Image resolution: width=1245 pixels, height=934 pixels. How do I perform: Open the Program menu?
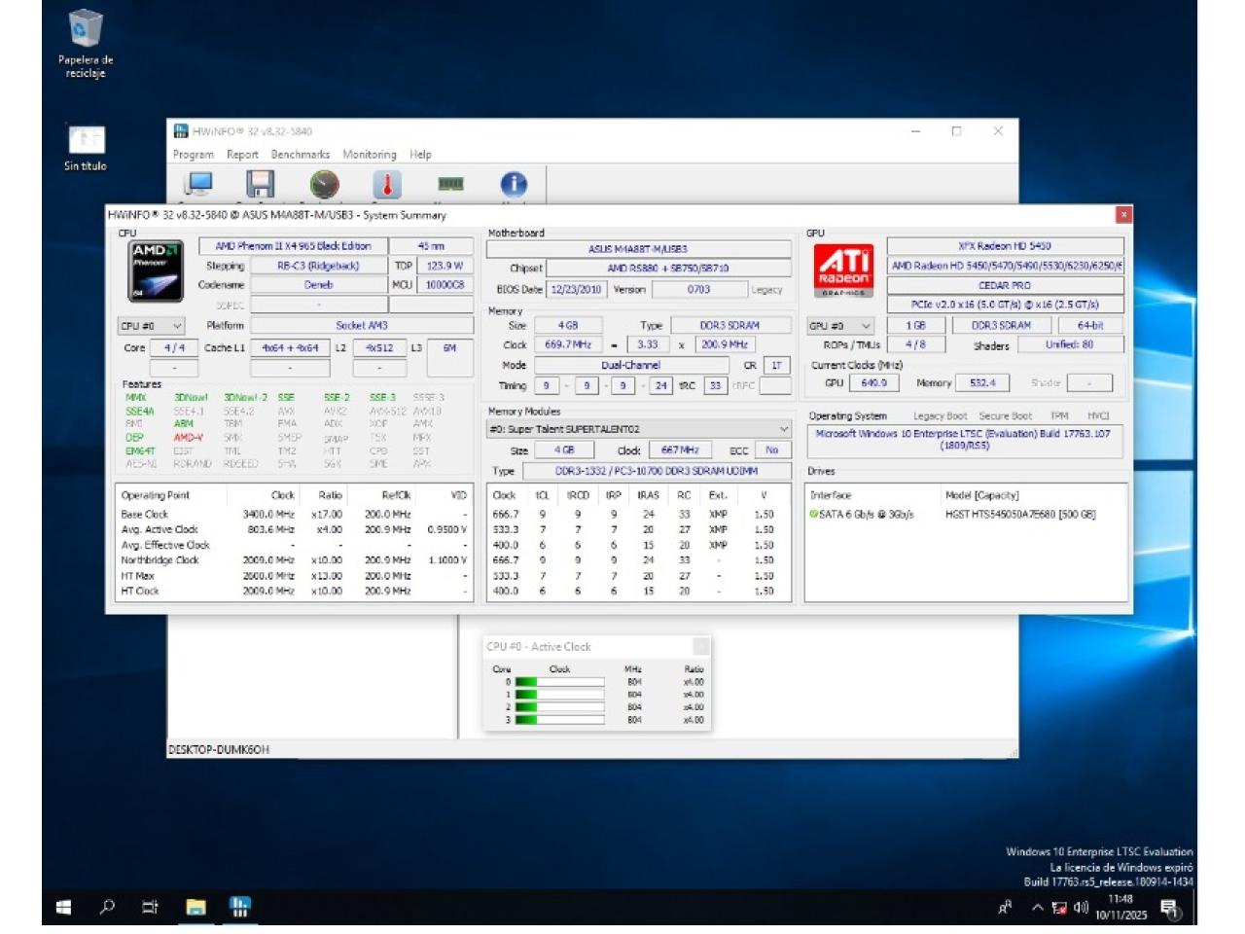coord(194,155)
